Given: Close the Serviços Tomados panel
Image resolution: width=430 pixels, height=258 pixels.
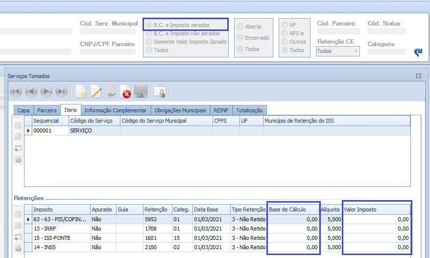Looking at the screenshot, I should [418, 76].
